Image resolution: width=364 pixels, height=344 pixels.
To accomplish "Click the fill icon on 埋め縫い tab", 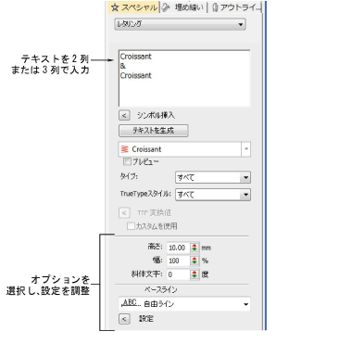I will tap(166, 7).
